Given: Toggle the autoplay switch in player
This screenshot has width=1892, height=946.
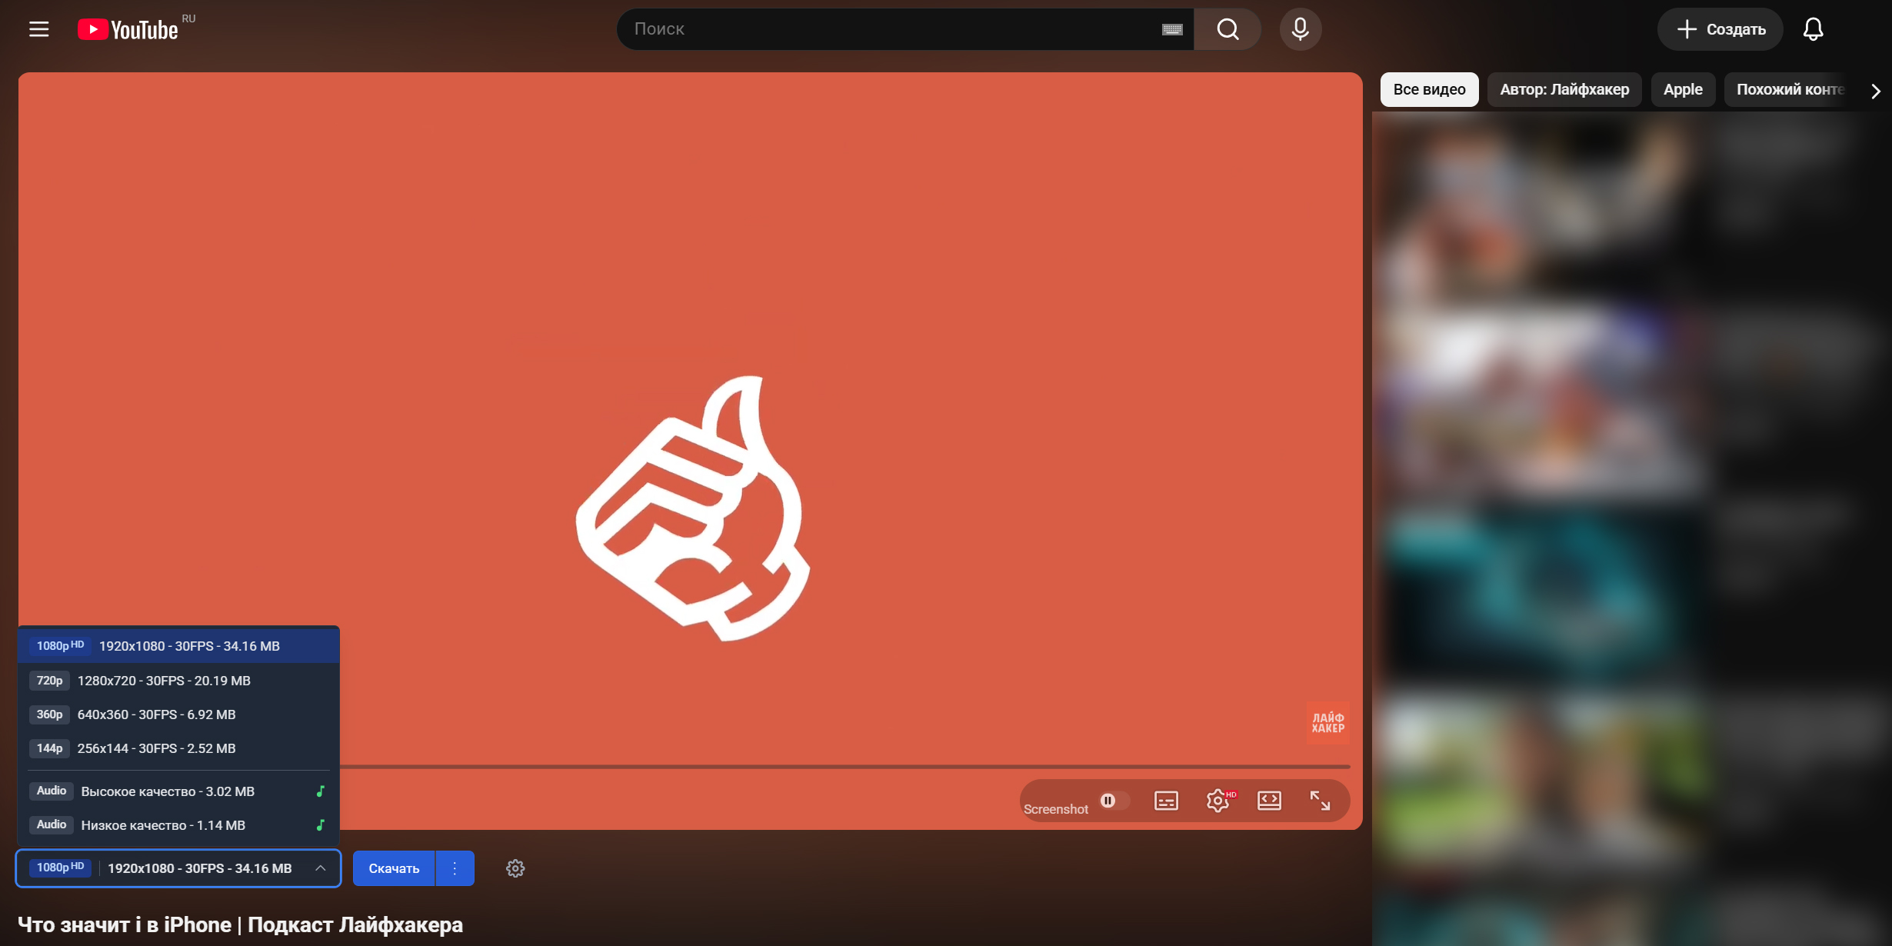Looking at the screenshot, I should click(1114, 801).
